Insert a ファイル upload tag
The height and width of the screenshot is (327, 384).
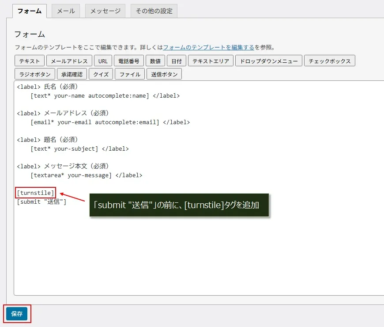click(x=130, y=74)
